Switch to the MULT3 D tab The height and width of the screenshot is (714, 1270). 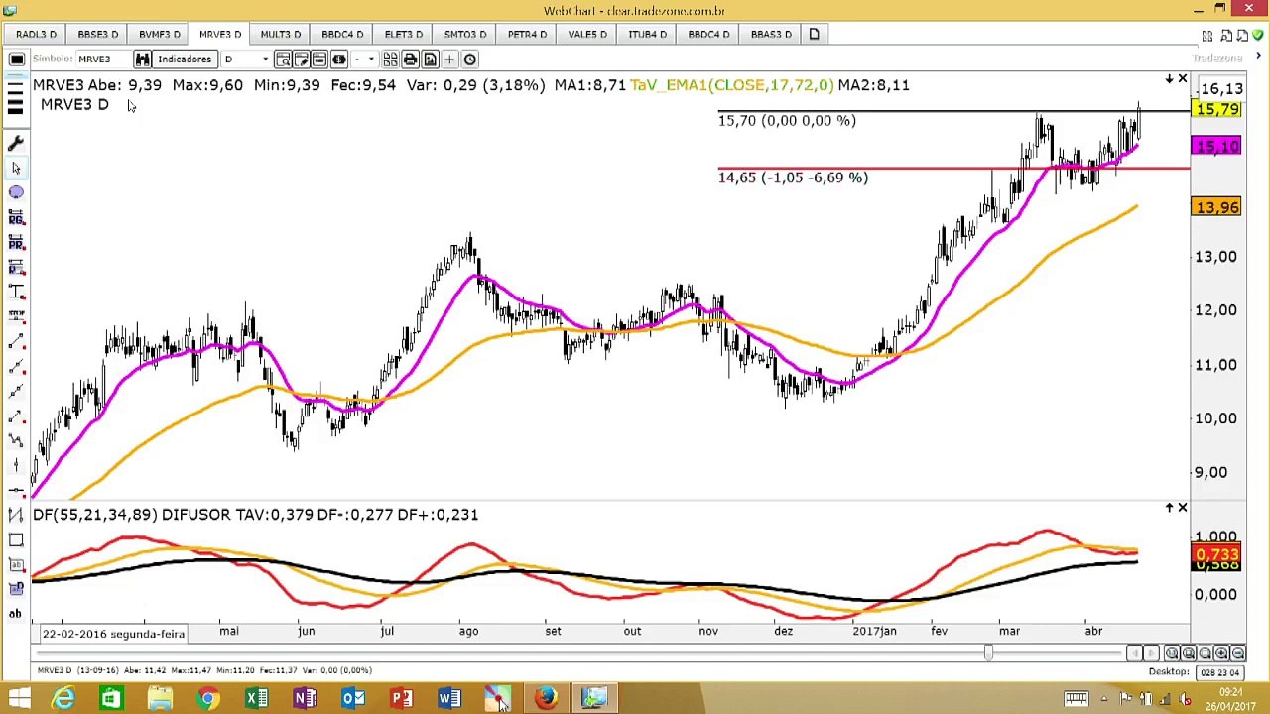[281, 35]
